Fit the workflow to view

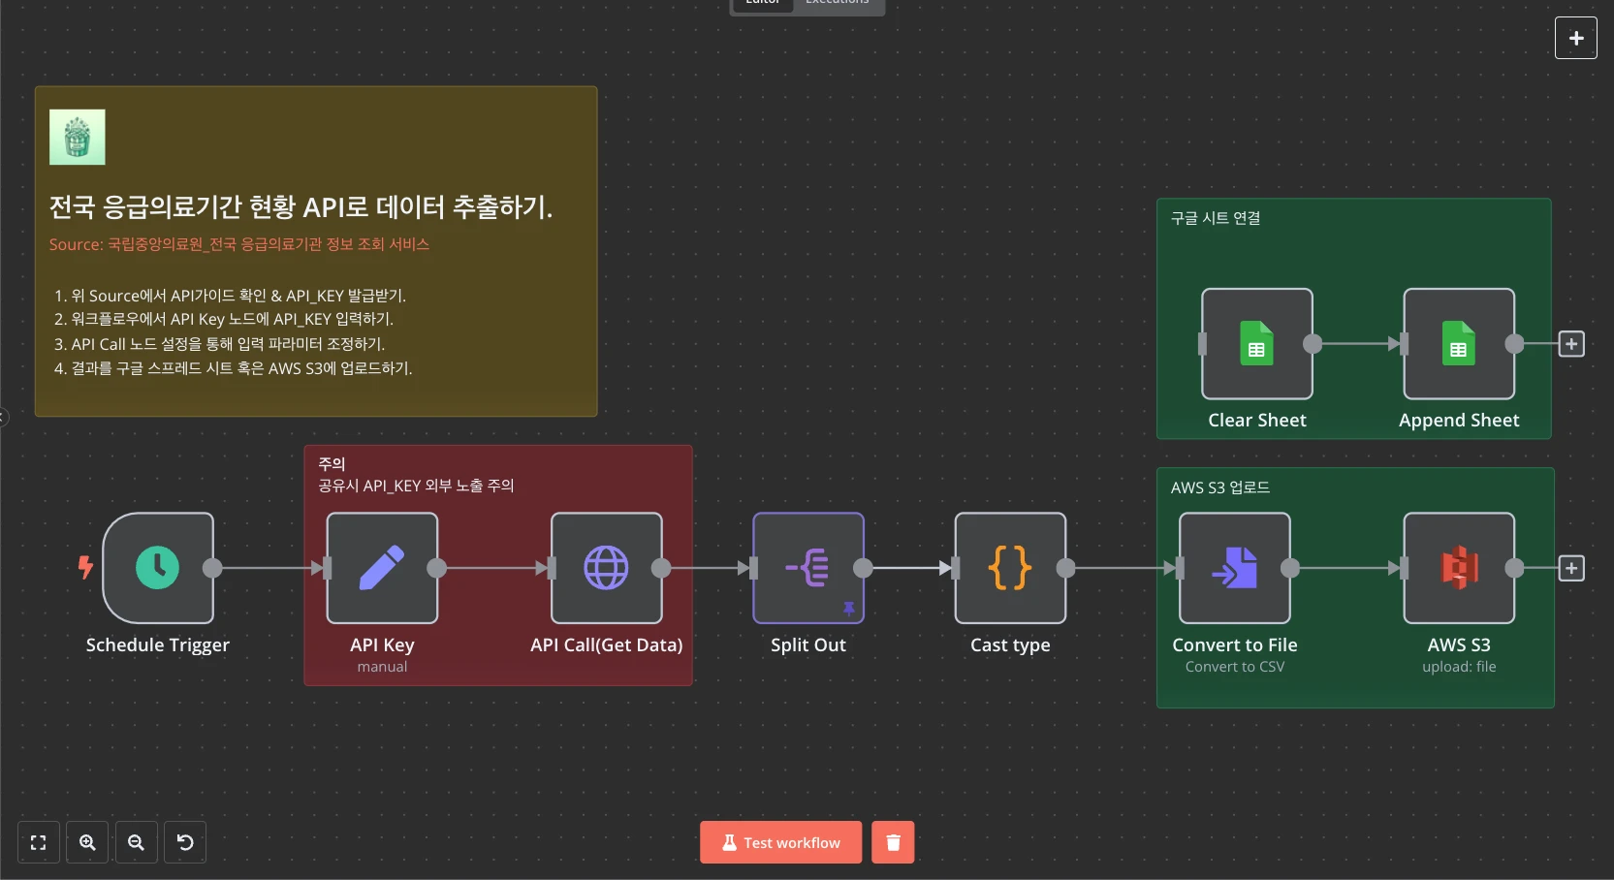pyautogui.click(x=39, y=842)
